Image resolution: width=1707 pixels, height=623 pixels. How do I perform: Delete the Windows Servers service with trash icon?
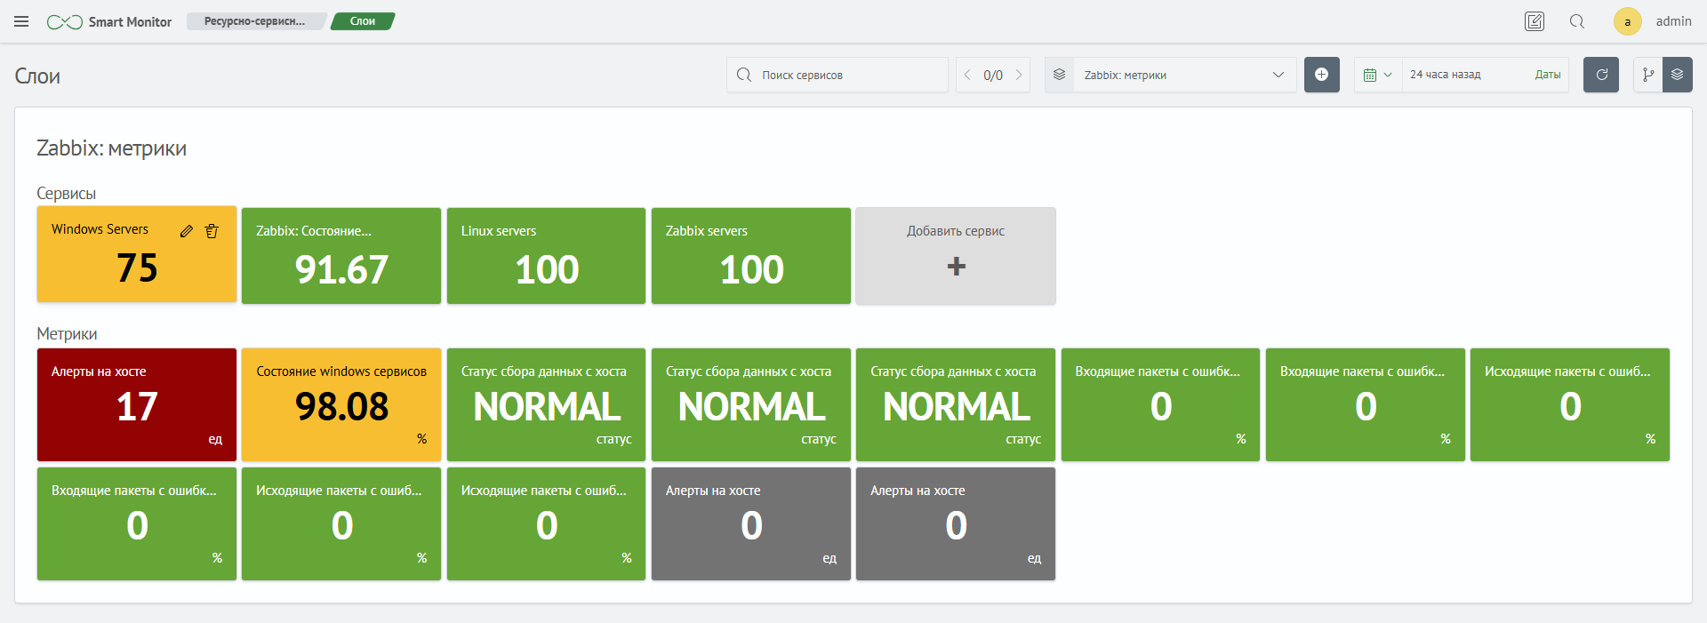click(x=212, y=231)
